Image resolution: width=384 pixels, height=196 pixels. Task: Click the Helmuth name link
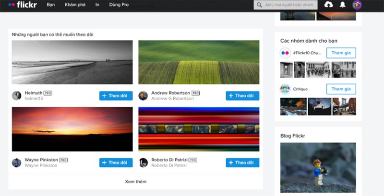click(x=34, y=93)
